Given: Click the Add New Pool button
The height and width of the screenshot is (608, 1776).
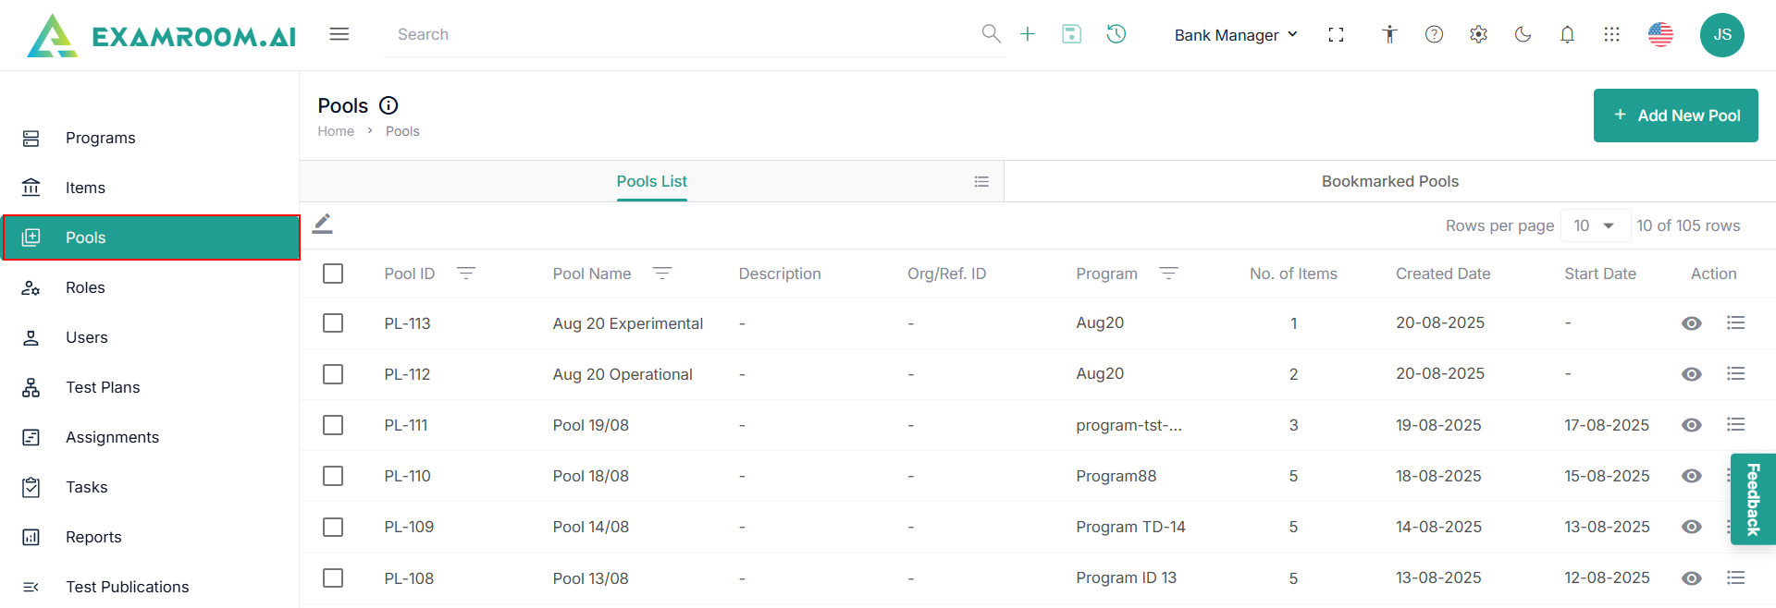Looking at the screenshot, I should pos(1675,116).
